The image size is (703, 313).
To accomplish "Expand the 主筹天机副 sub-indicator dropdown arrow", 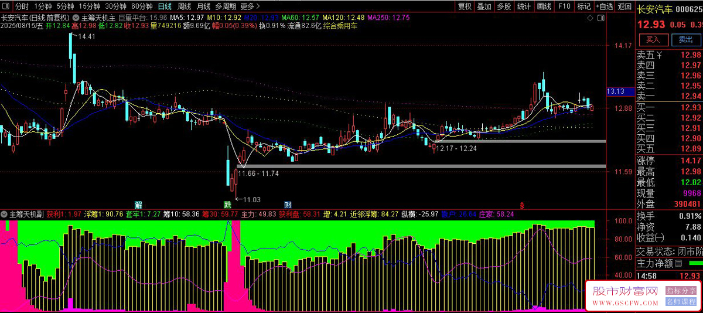I will [x=5, y=214].
